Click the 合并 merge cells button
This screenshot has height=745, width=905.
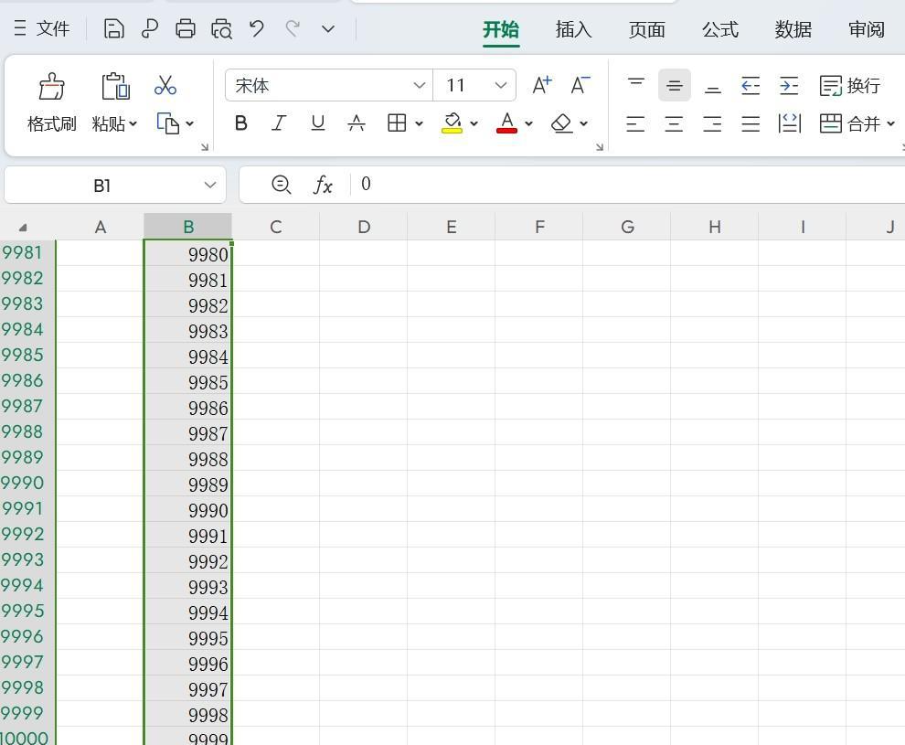click(x=849, y=123)
